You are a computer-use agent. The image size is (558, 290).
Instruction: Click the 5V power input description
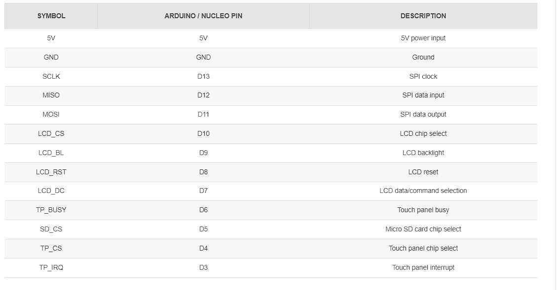pos(423,38)
